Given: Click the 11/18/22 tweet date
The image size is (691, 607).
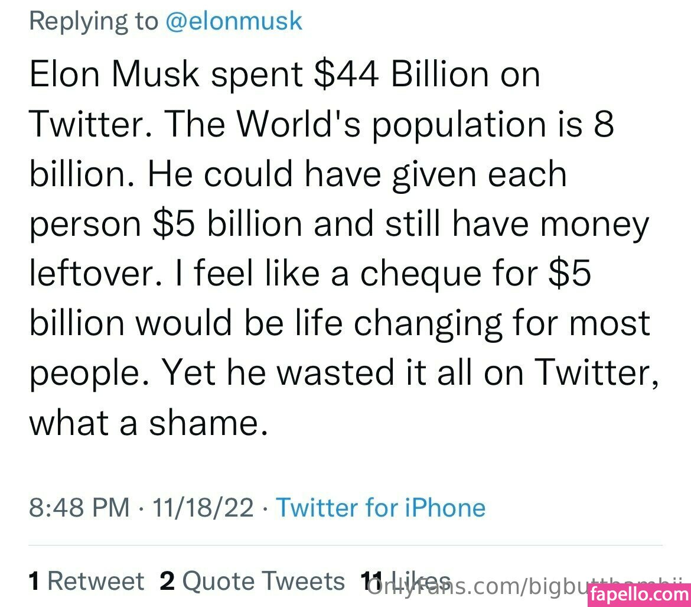Looking at the screenshot, I should pyautogui.click(x=203, y=508).
